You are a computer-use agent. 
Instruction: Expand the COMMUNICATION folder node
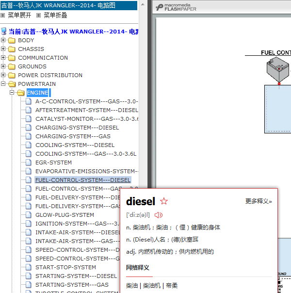[x=3, y=58]
